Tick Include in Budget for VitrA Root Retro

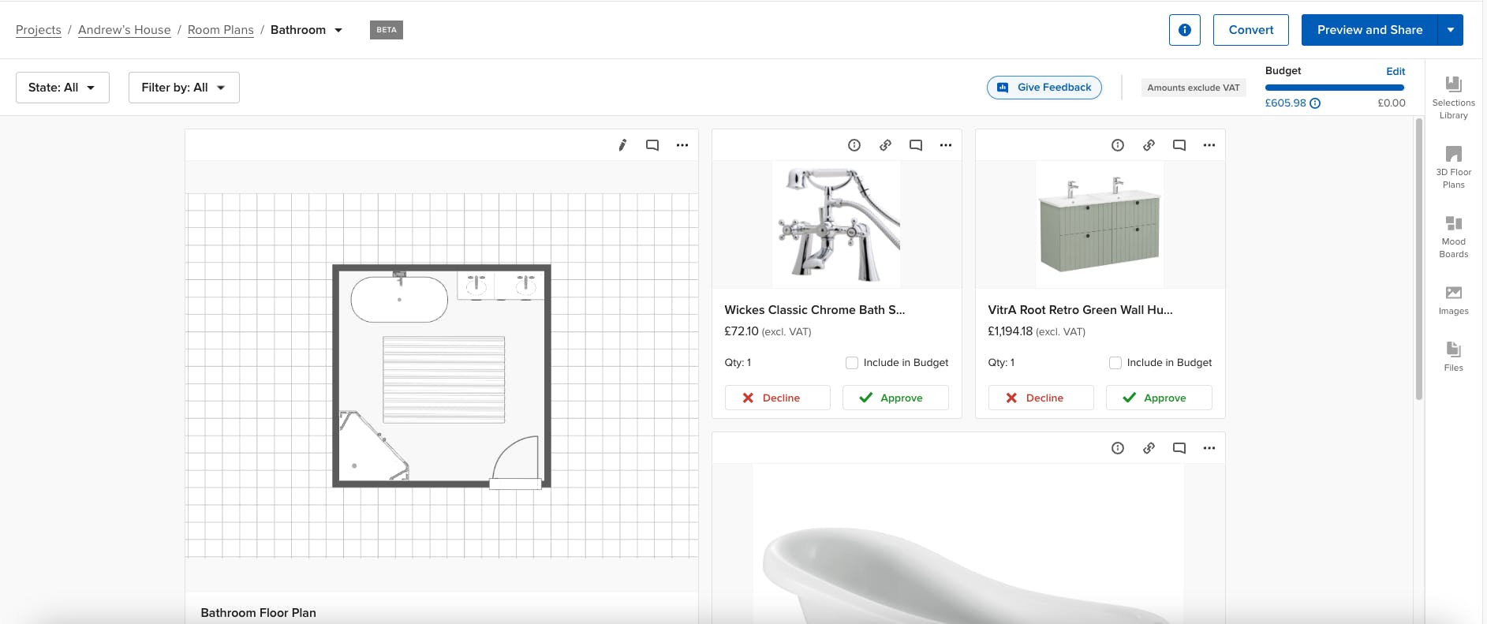[x=1115, y=363]
